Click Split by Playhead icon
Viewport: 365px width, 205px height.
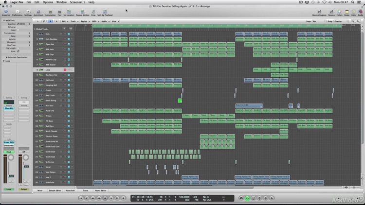(x=105, y=13)
